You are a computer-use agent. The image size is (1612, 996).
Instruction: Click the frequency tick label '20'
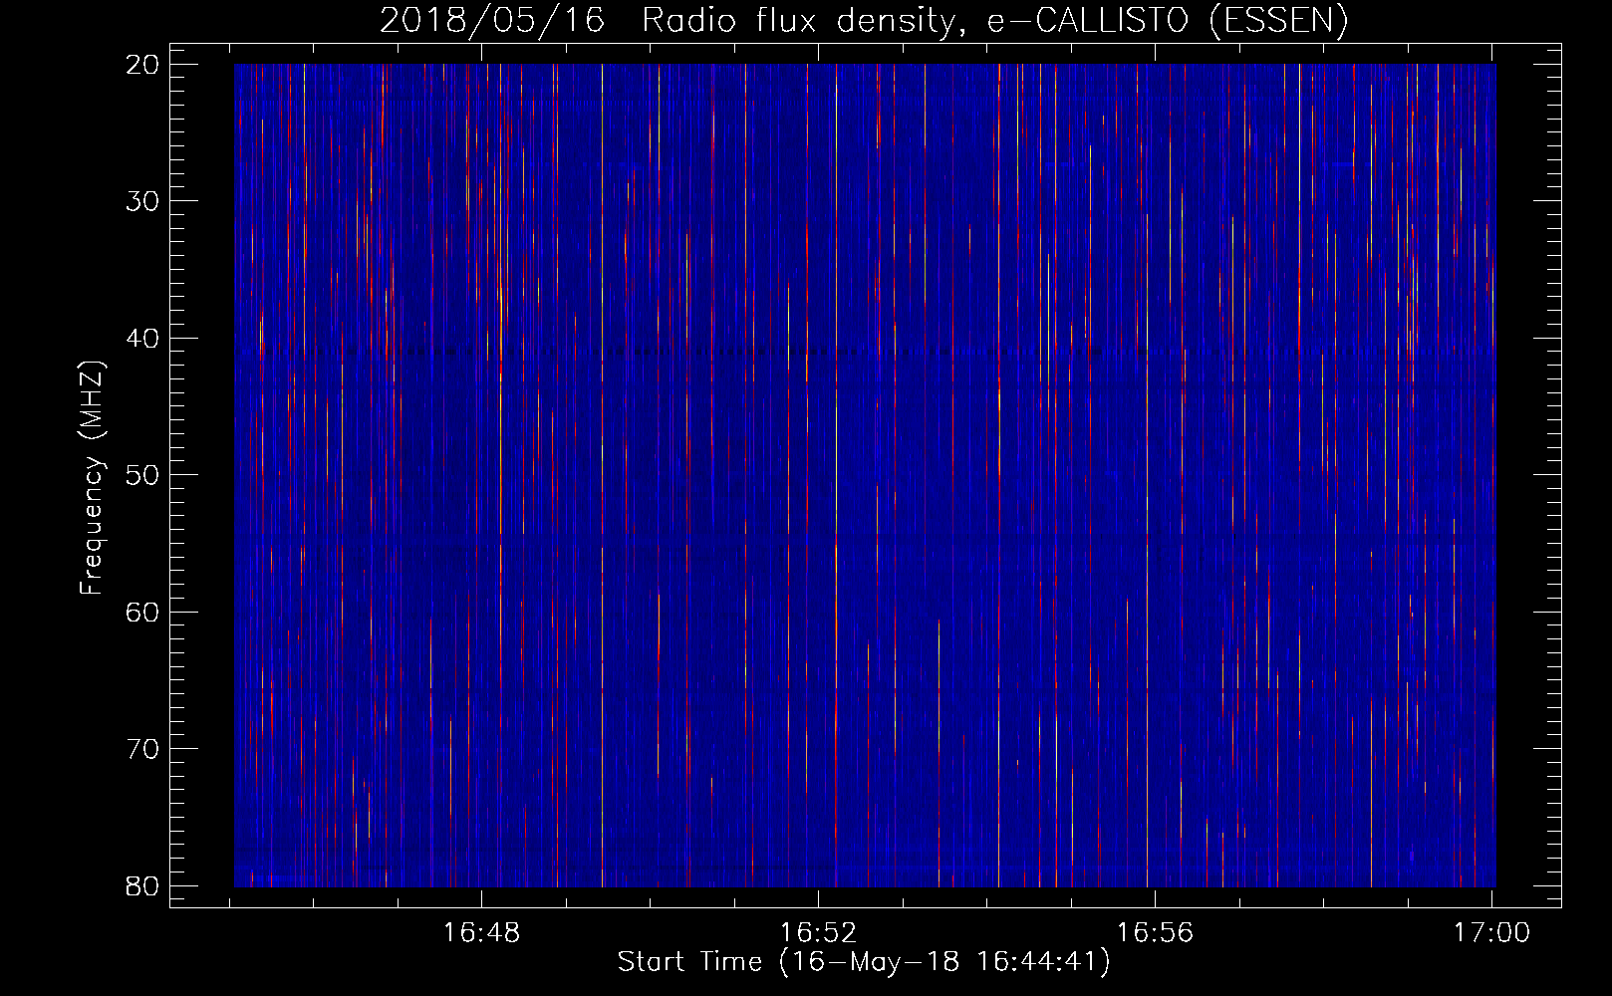tap(143, 65)
